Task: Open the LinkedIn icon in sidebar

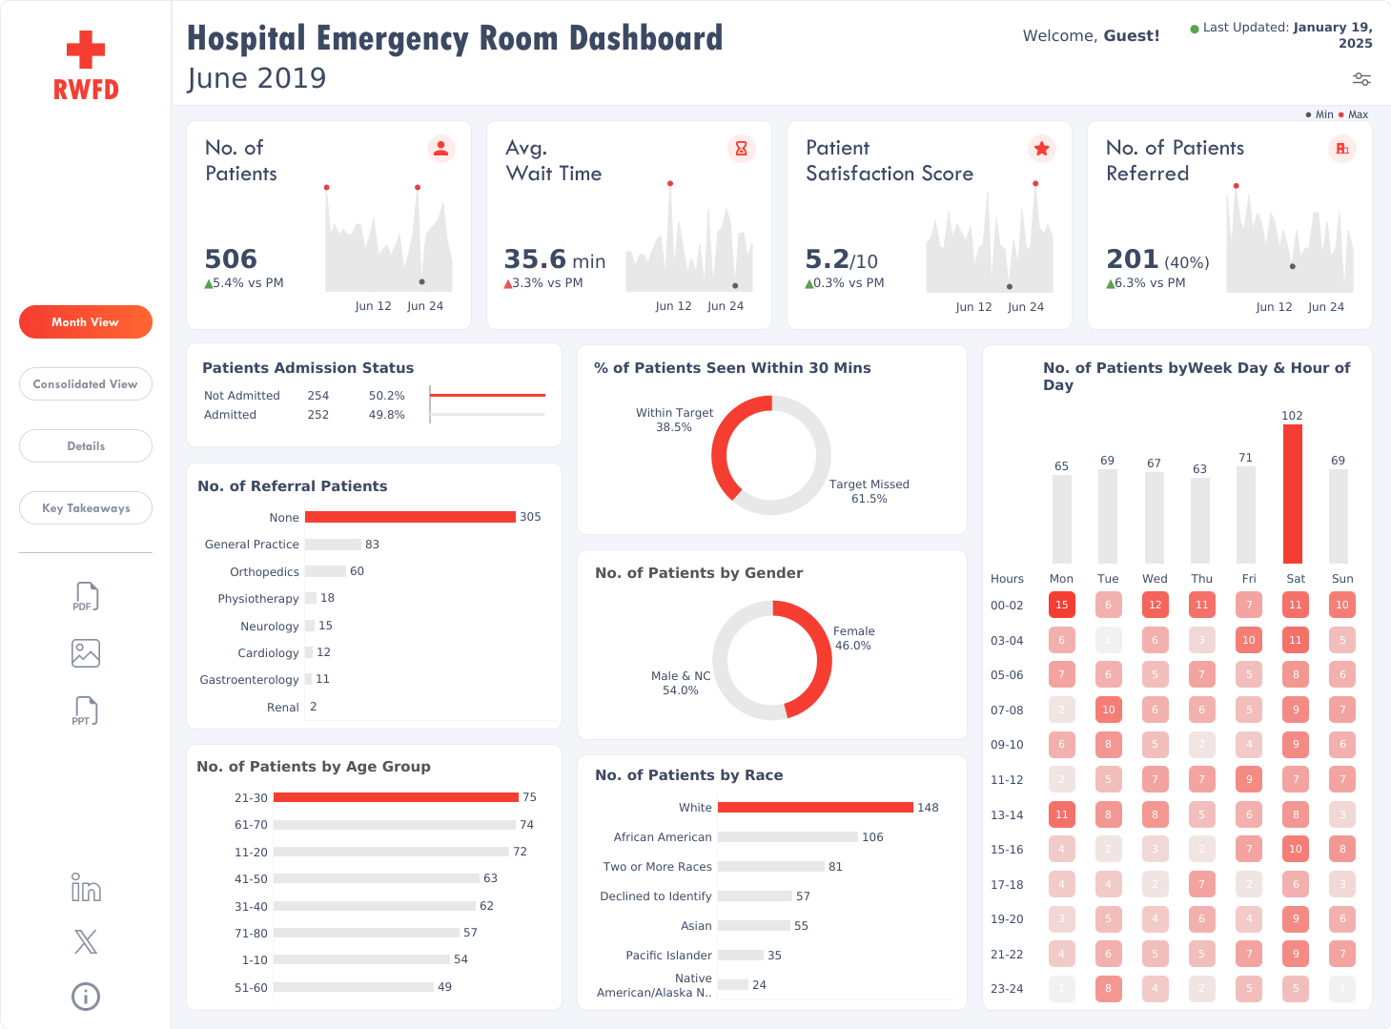Action: (86, 888)
